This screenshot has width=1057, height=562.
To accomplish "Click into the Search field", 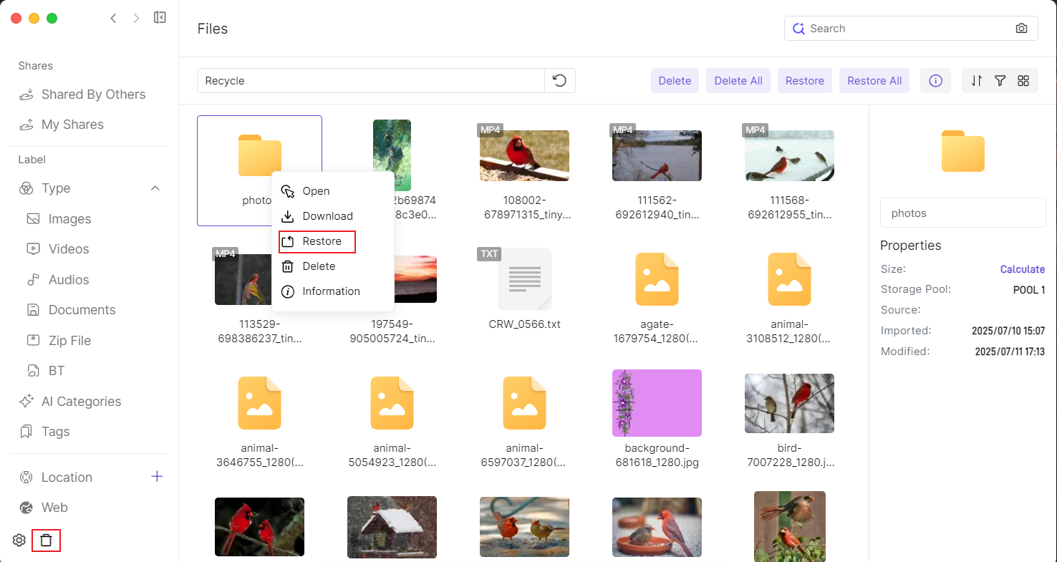I will 906,29.
